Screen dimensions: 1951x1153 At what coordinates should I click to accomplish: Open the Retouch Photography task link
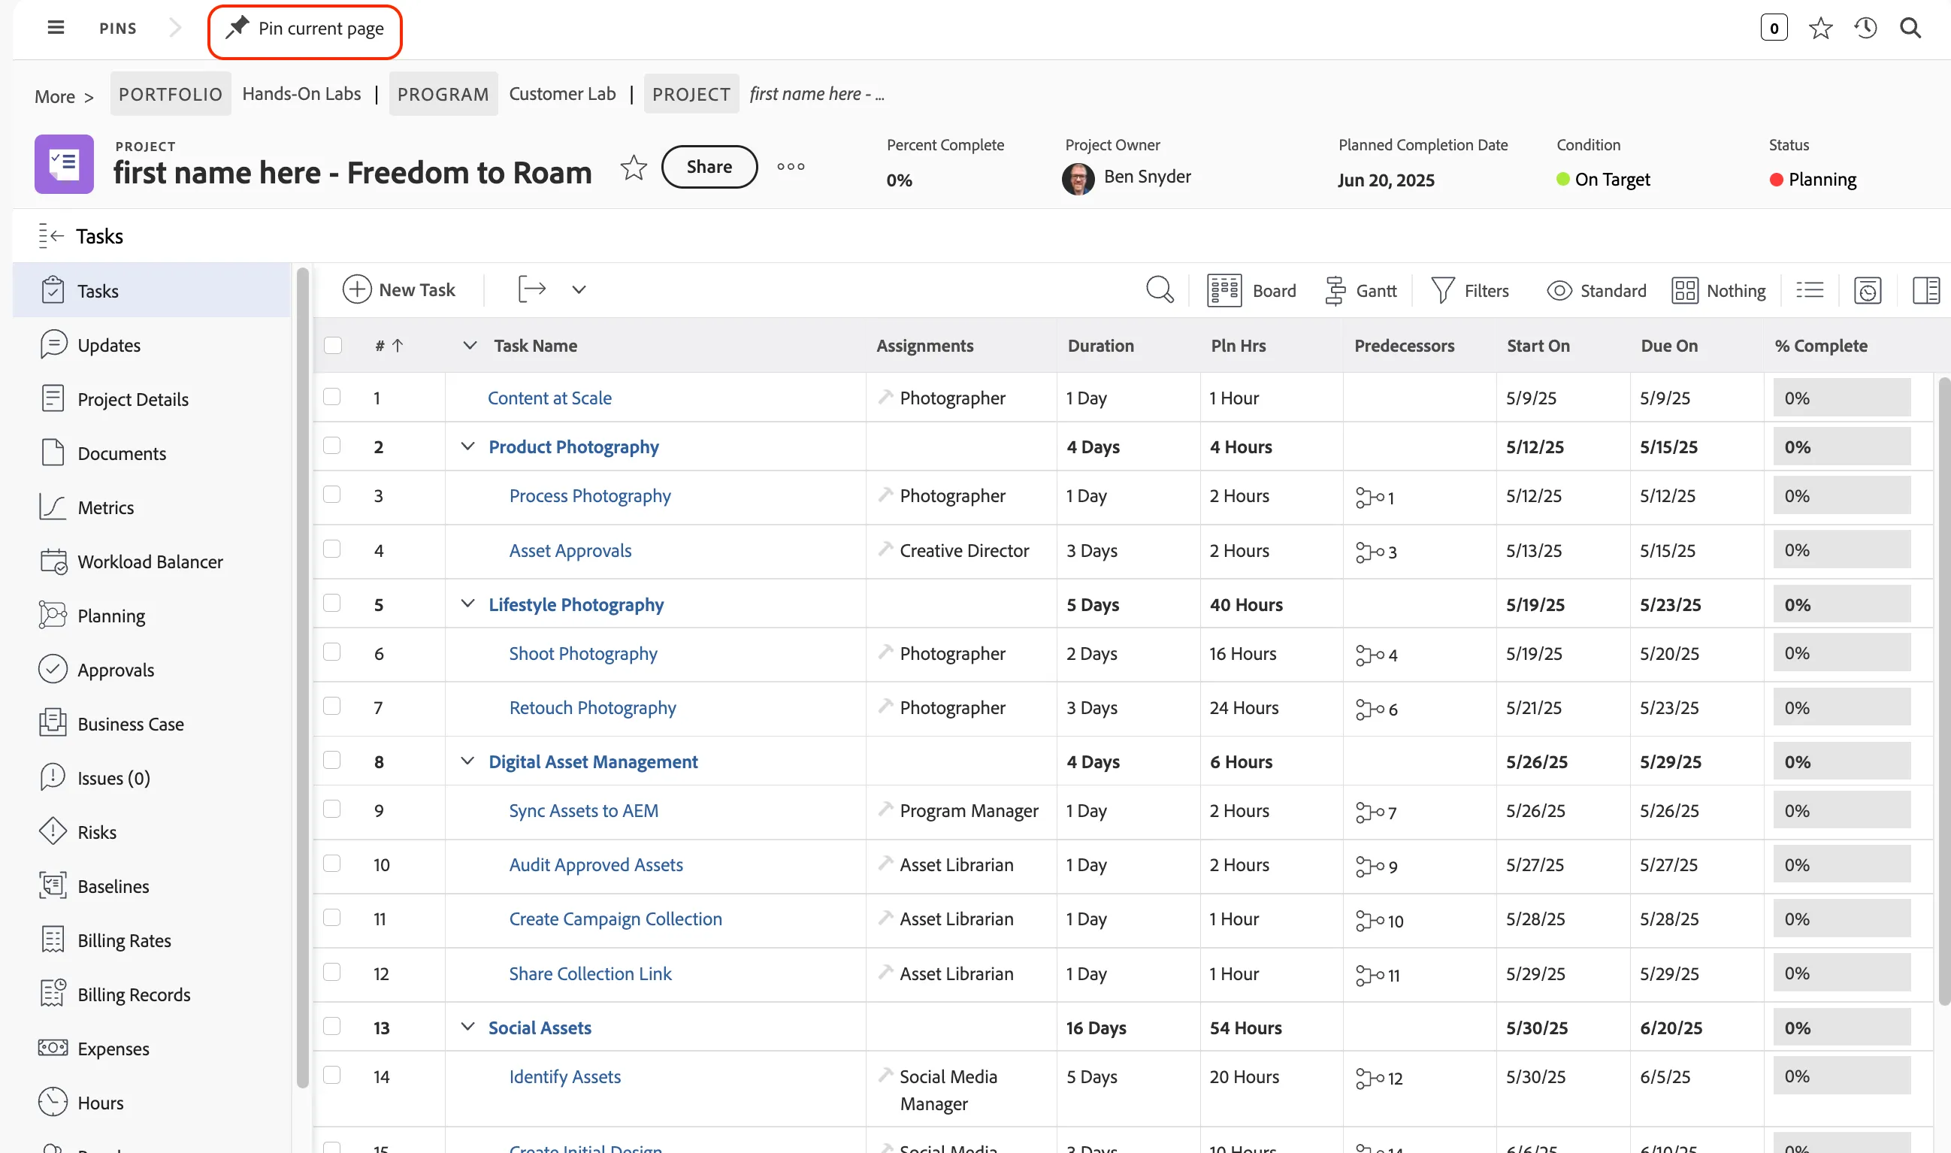click(x=593, y=708)
